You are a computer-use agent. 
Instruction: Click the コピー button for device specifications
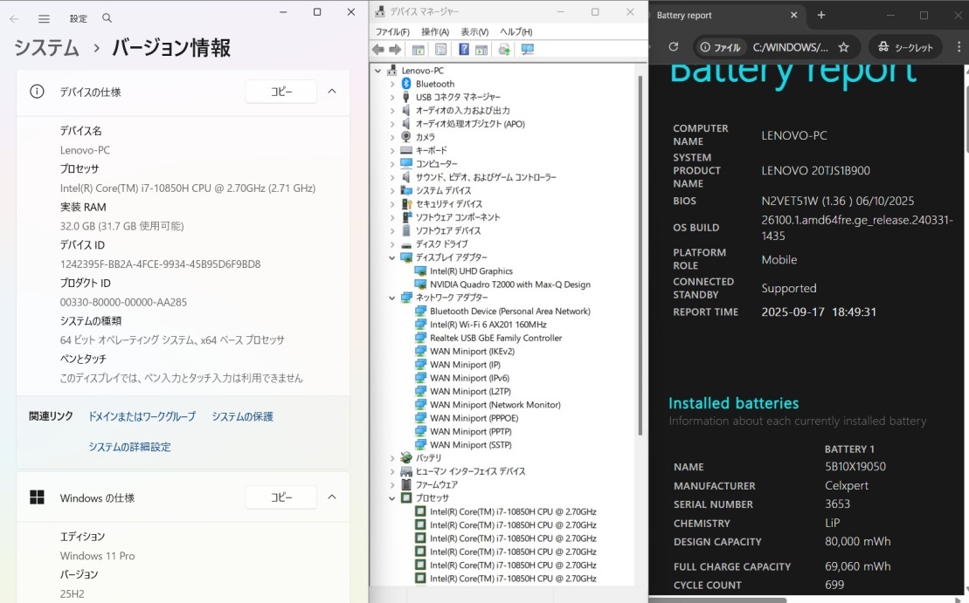click(x=280, y=92)
